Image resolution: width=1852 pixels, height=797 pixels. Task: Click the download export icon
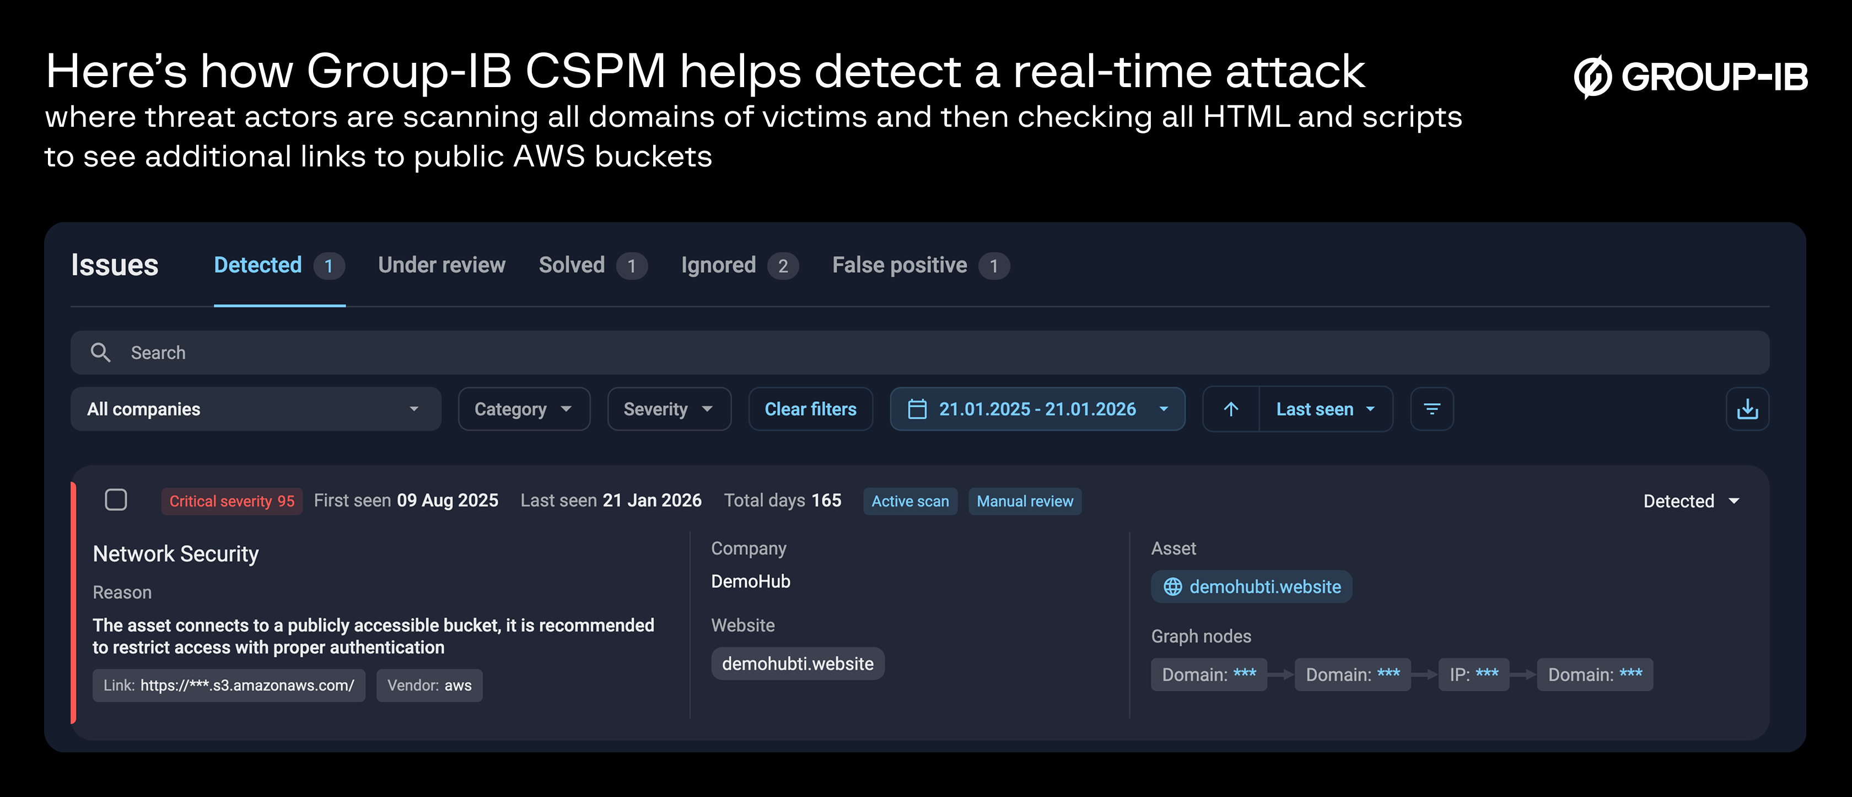coord(1747,409)
